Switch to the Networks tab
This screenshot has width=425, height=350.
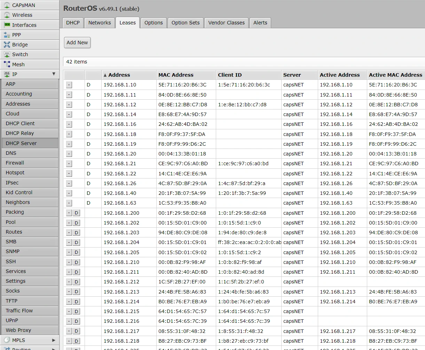[100, 23]
